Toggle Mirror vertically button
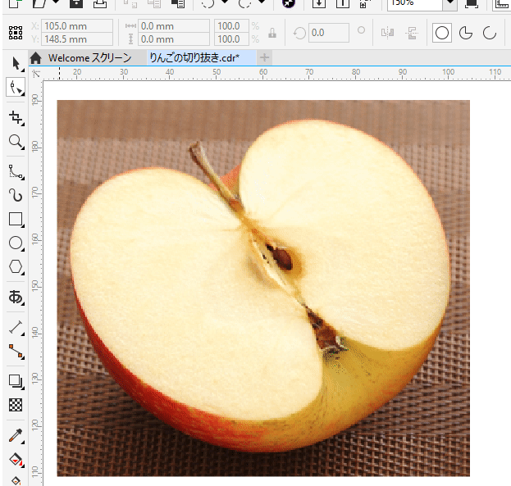 (412, 33)
